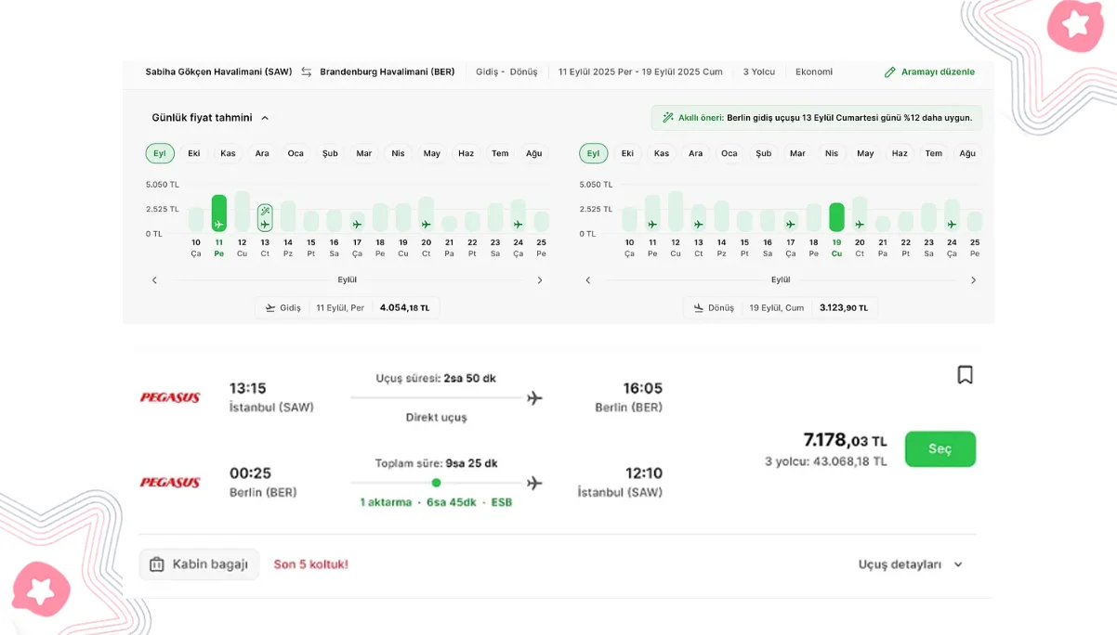Select the 13 Ct bar in departure chart
The height and width of the screenshot is (635, 1117).
(265, 218)
